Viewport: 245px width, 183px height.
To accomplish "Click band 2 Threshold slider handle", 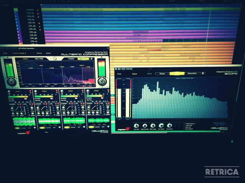I will [51, 99].
